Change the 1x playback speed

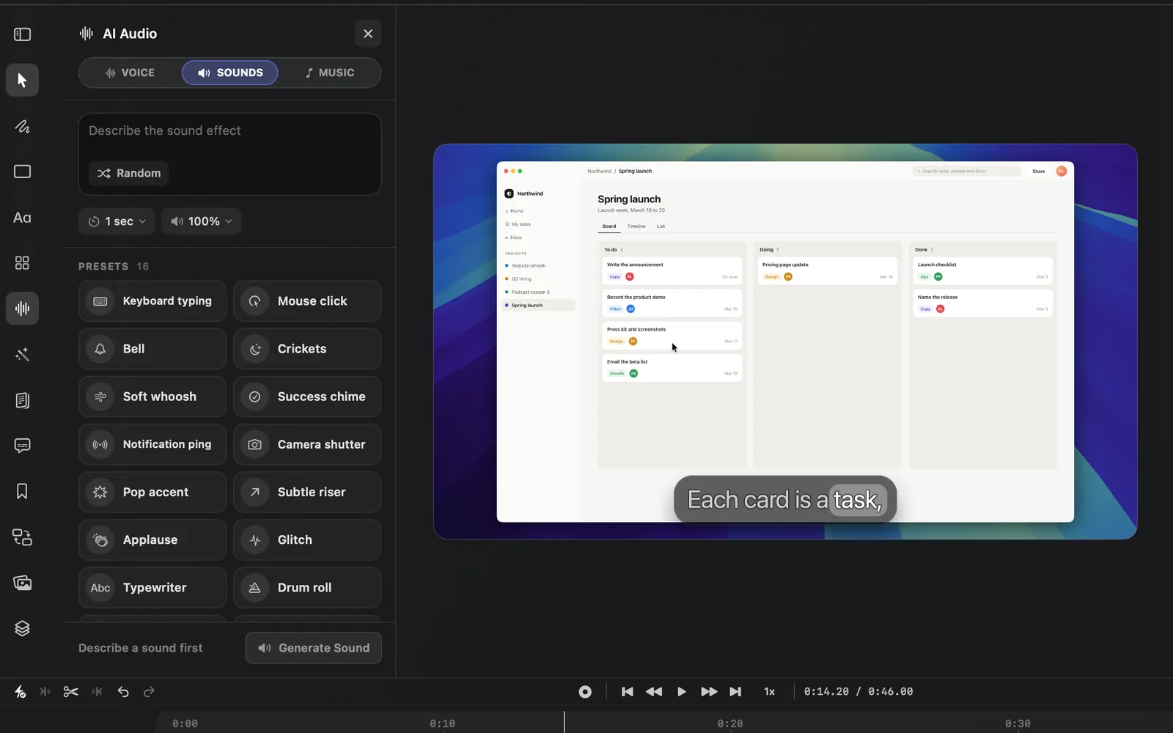[769, 692]
